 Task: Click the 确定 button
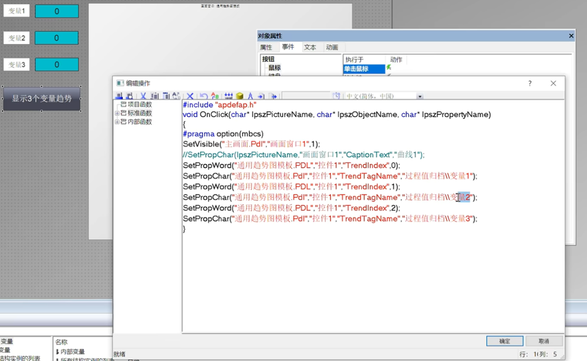click(x=504, y=341)
